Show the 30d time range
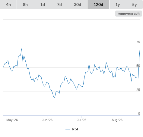Screen dimensions: 143x137 (x=78, y=5)
